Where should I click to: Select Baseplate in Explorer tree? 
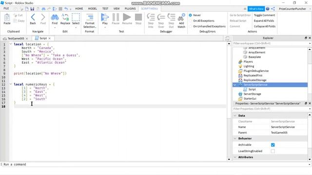click(254, 57)
